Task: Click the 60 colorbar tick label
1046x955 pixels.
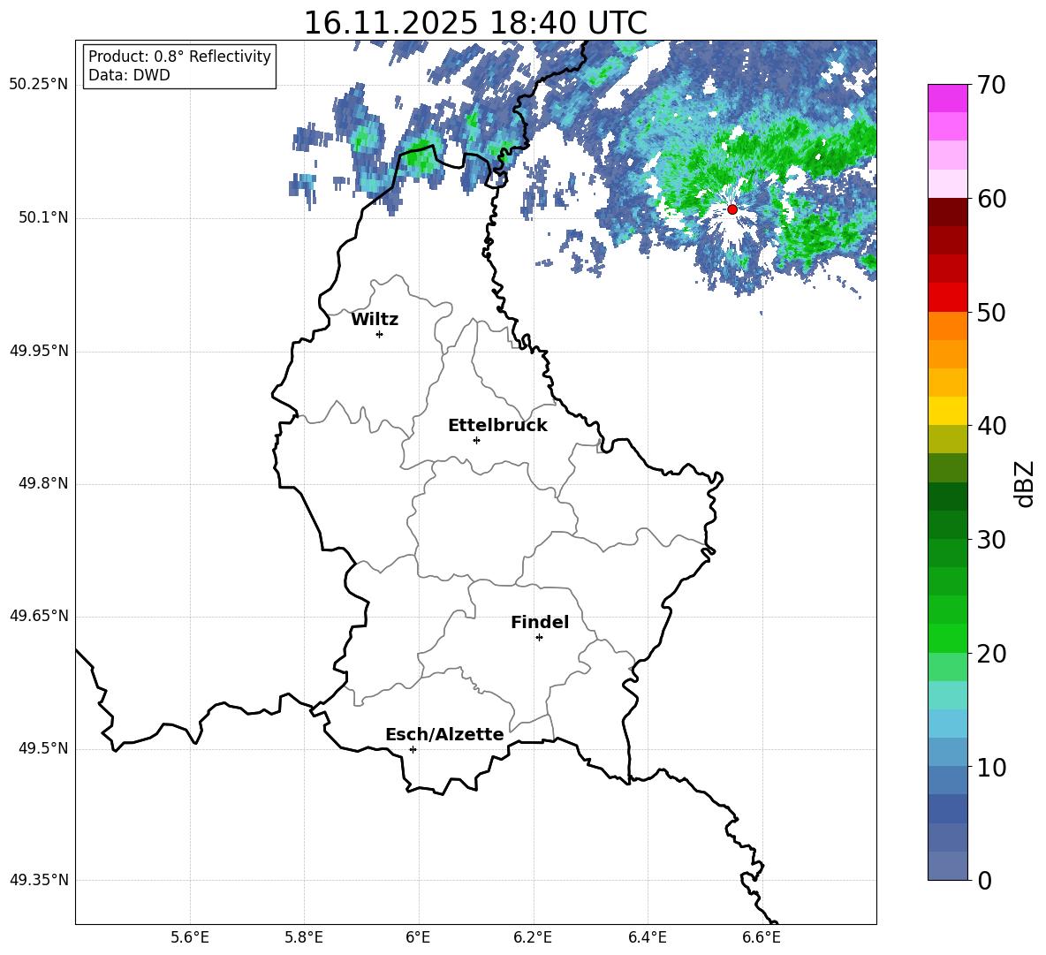Action: tap(990, 199)
